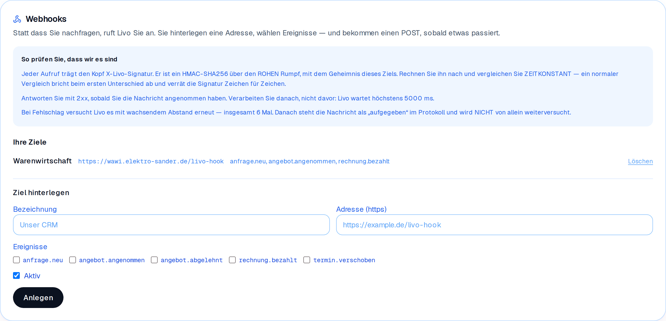666x321 pixels.
Task: Delete the Warenwirtschaft target via Löschen
Action: tap(640, 161)
